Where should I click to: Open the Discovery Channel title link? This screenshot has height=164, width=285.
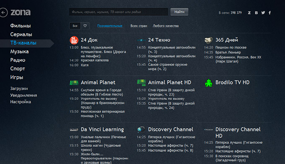point(171,130)
